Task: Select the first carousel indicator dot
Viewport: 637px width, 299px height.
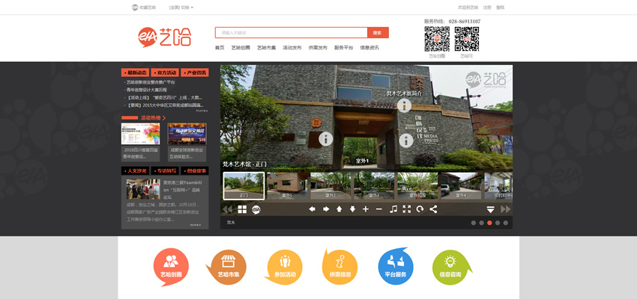Action: (x=473, y=223)
